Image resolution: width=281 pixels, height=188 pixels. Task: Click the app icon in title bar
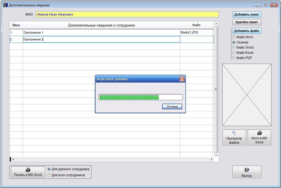pos(5,5)
